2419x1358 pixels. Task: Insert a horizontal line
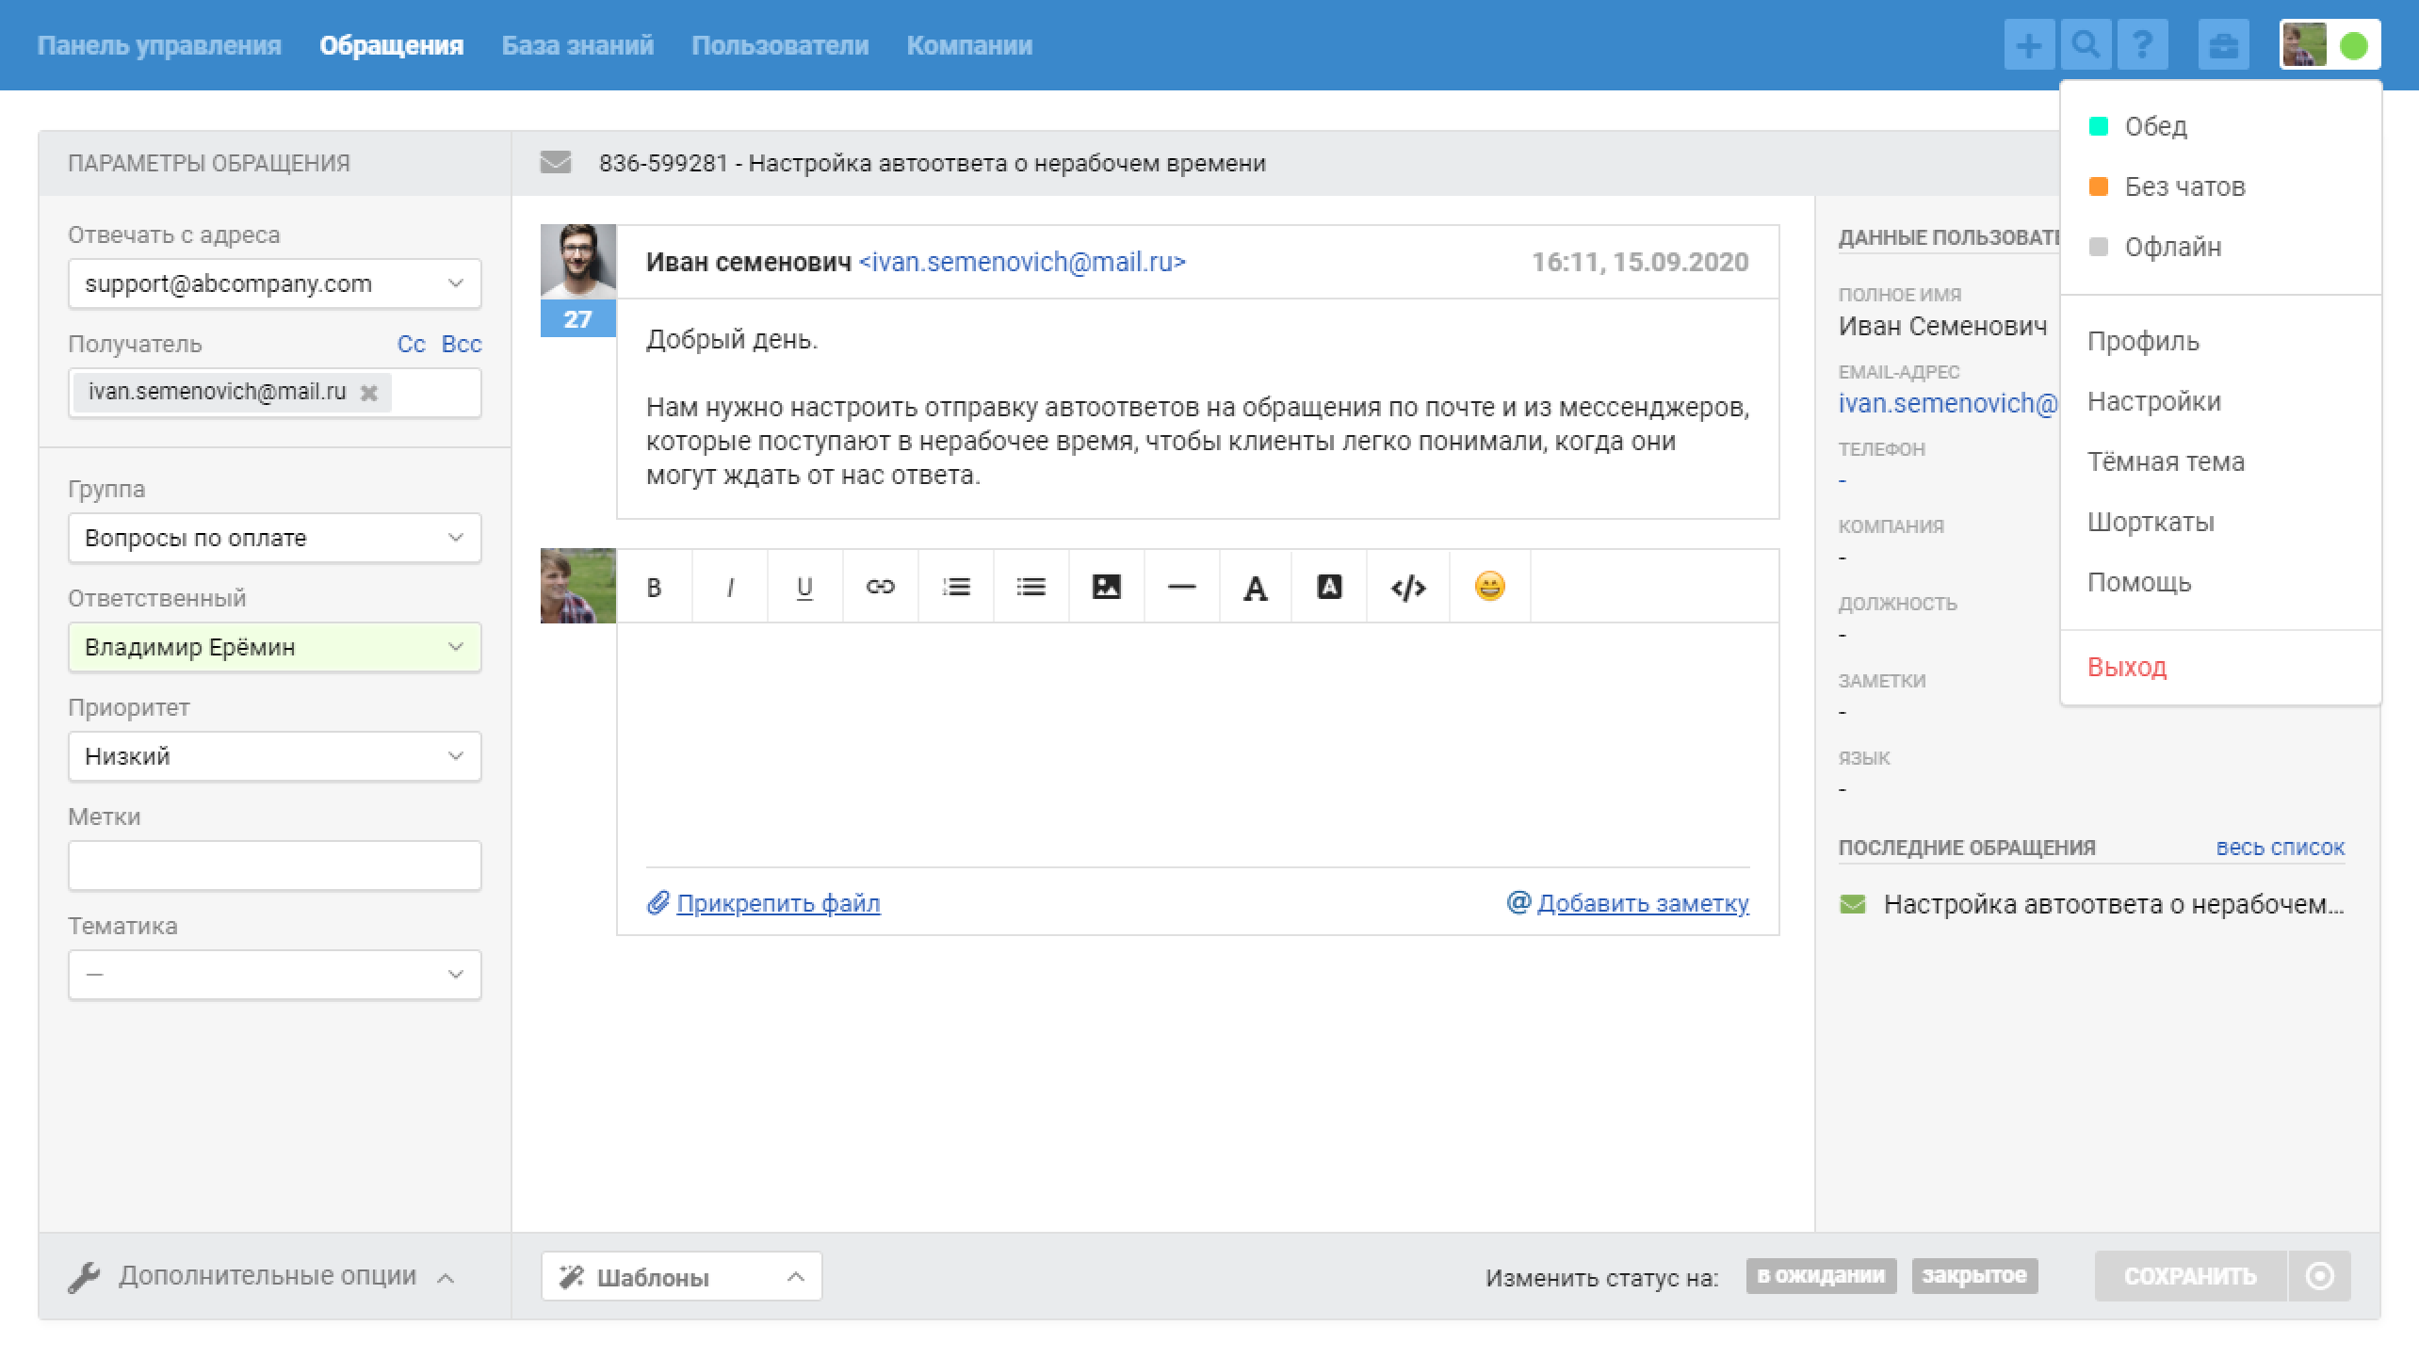[1181, 587]
